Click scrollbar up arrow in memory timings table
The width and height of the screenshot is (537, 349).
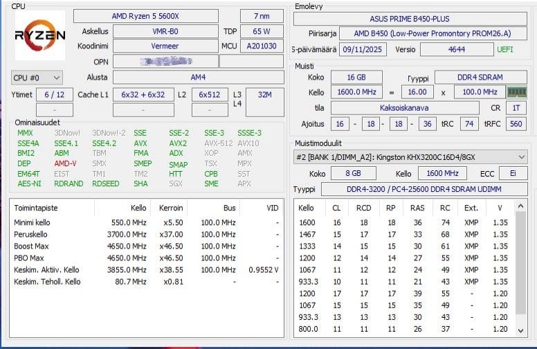click(521, 206)
